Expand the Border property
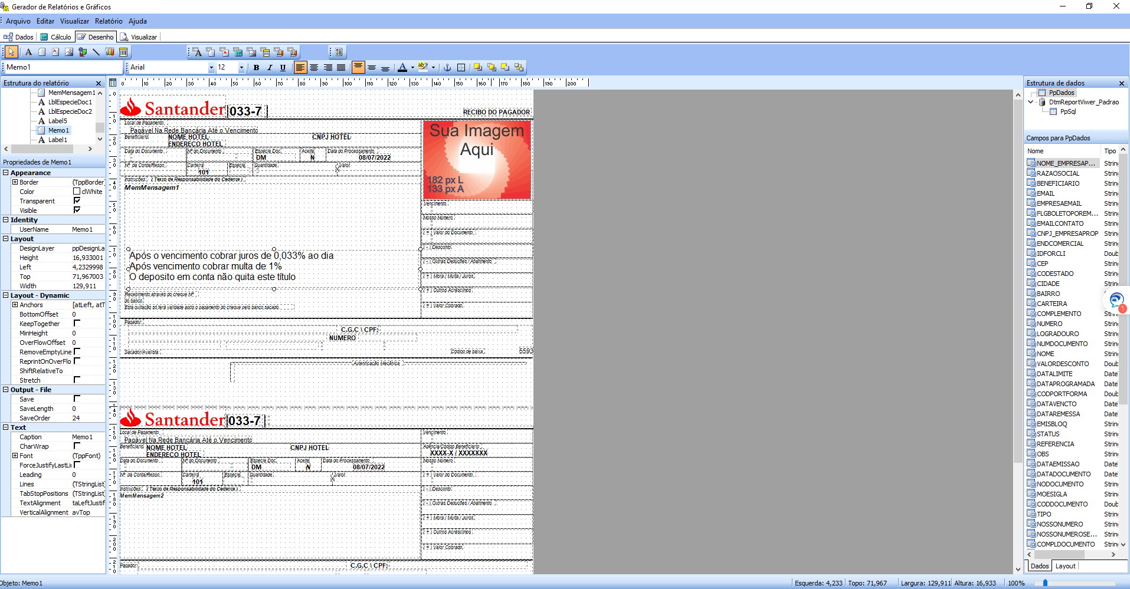1130x589 pixels. (x=15, y=182)
